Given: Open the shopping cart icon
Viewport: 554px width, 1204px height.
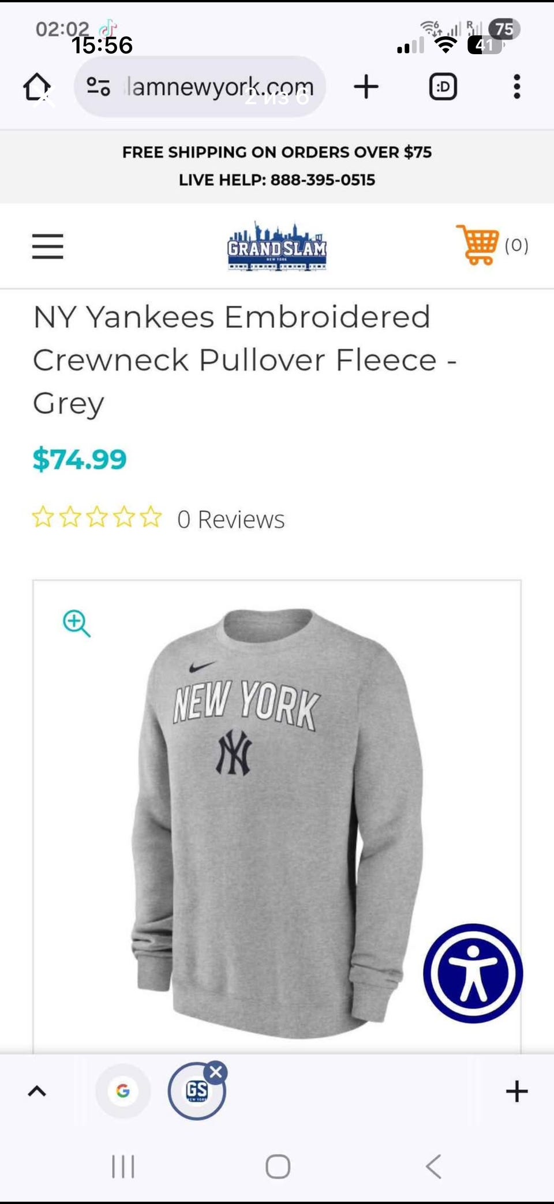Looking at the screenshot, I should coord(478,245).
